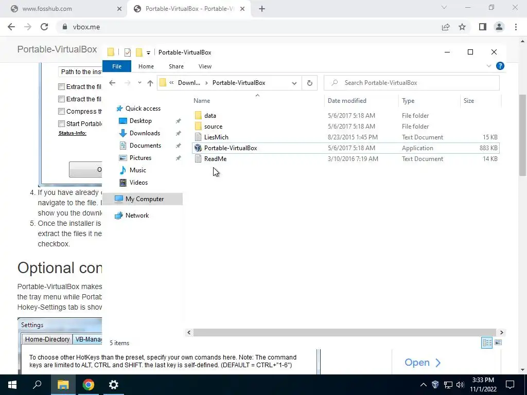Click the horizontal scrollbar in Explorer
This screenshot has width=527, height=395.
[344, 333]
